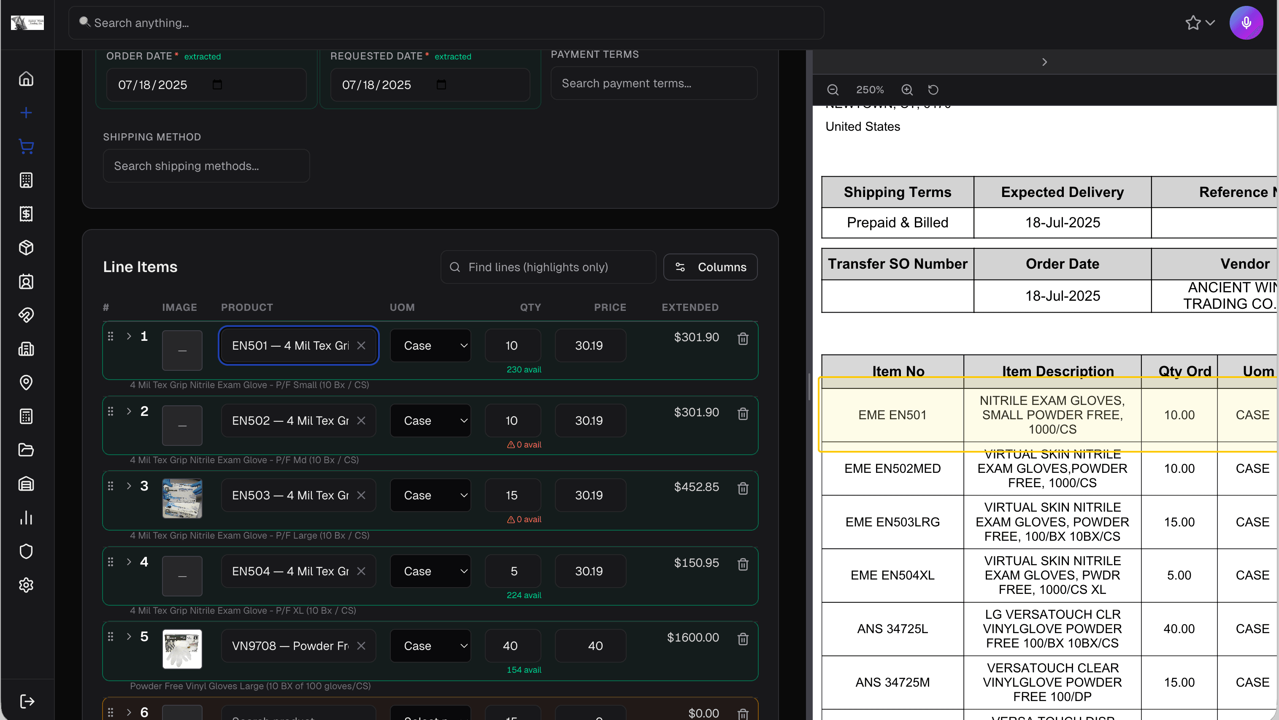
Task: Collapse document panel with chevron arrow
Action: pyautogui.click(x=1044, y=62)
